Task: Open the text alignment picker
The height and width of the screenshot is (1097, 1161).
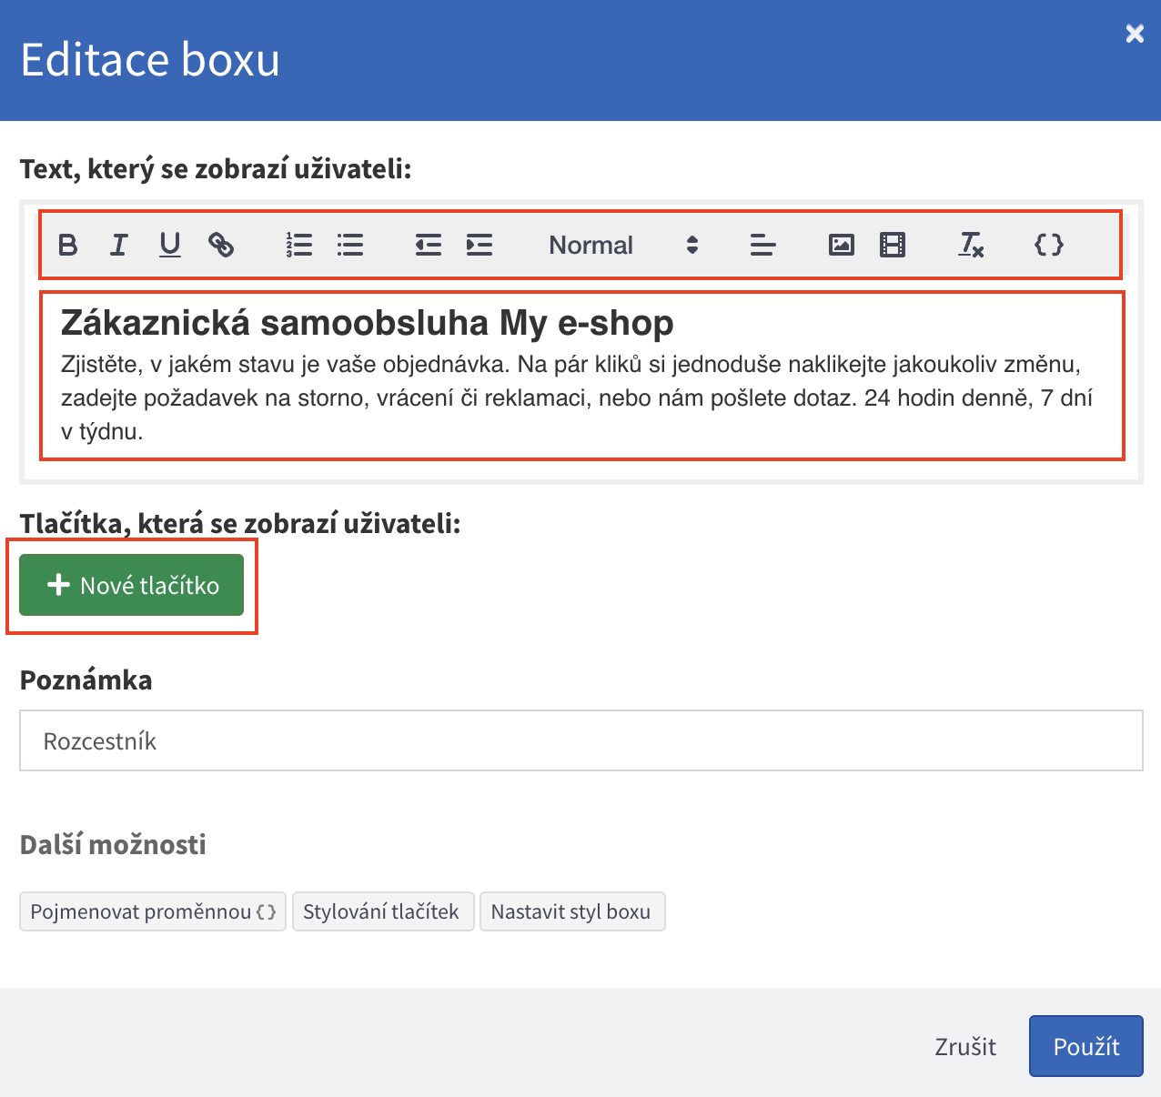Action: tap(762, 245)
